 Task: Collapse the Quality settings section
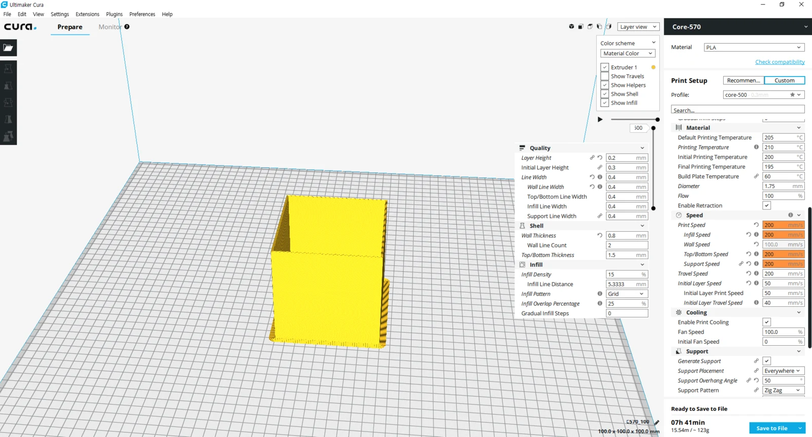click(x=642, y=148)
